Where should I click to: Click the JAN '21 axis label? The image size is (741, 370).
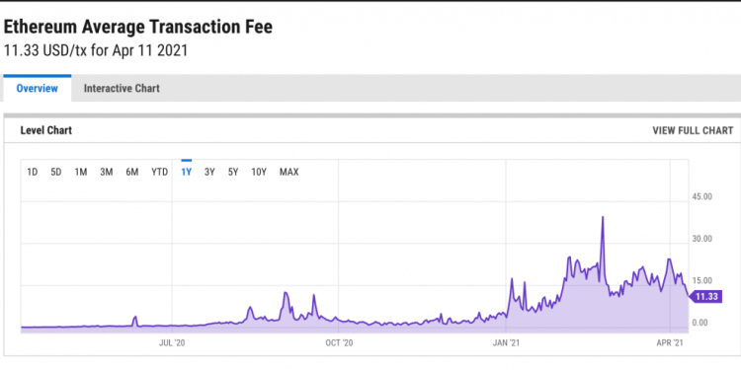tap(506, 342)
